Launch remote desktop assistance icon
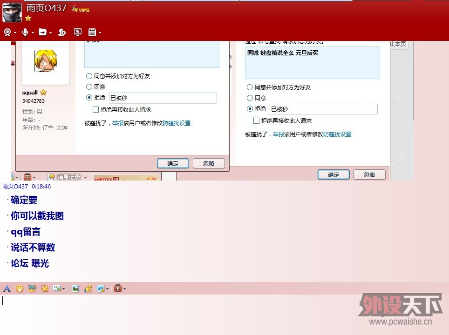Viewport: 449px width, 335px height. click(78, 32)
